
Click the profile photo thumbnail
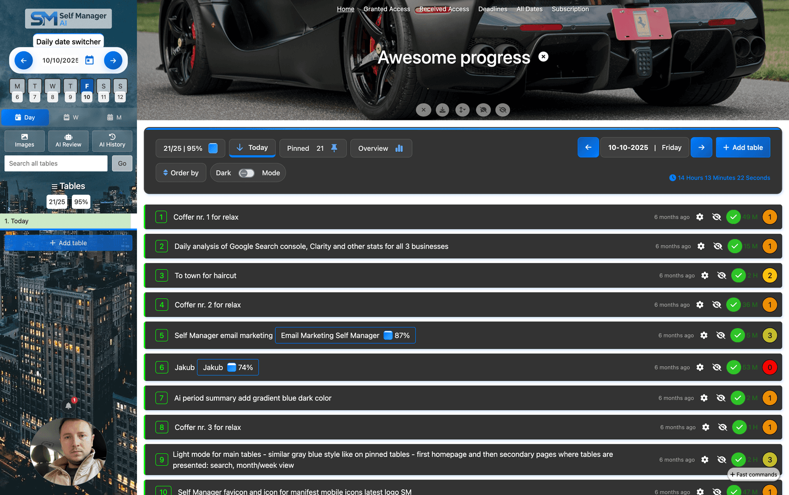69,451
